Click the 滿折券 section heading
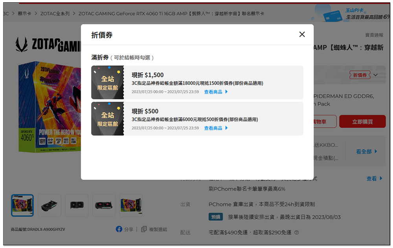 click(x=100, y=58)
